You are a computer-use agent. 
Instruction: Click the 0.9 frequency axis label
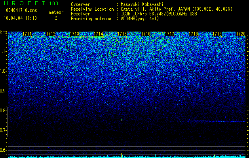4,91
